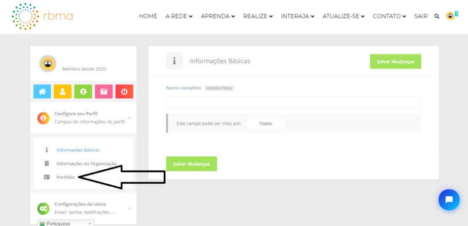This screenshot has height=226, width=468.
Task: Open the rbma logo homepage
Action: pos(42,16)
